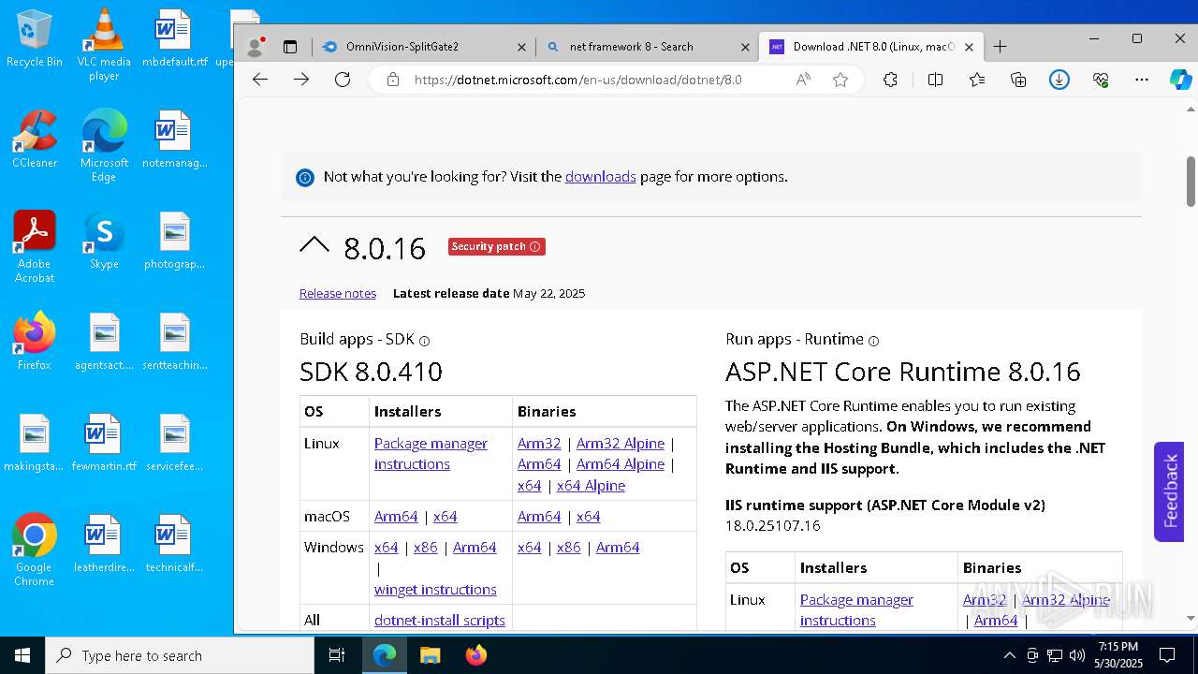This screenshot has width=1198, height=674.
Task: Open SDK Linux Package manager instructions link
Action: pyautogui.click(x=431, y=454)
